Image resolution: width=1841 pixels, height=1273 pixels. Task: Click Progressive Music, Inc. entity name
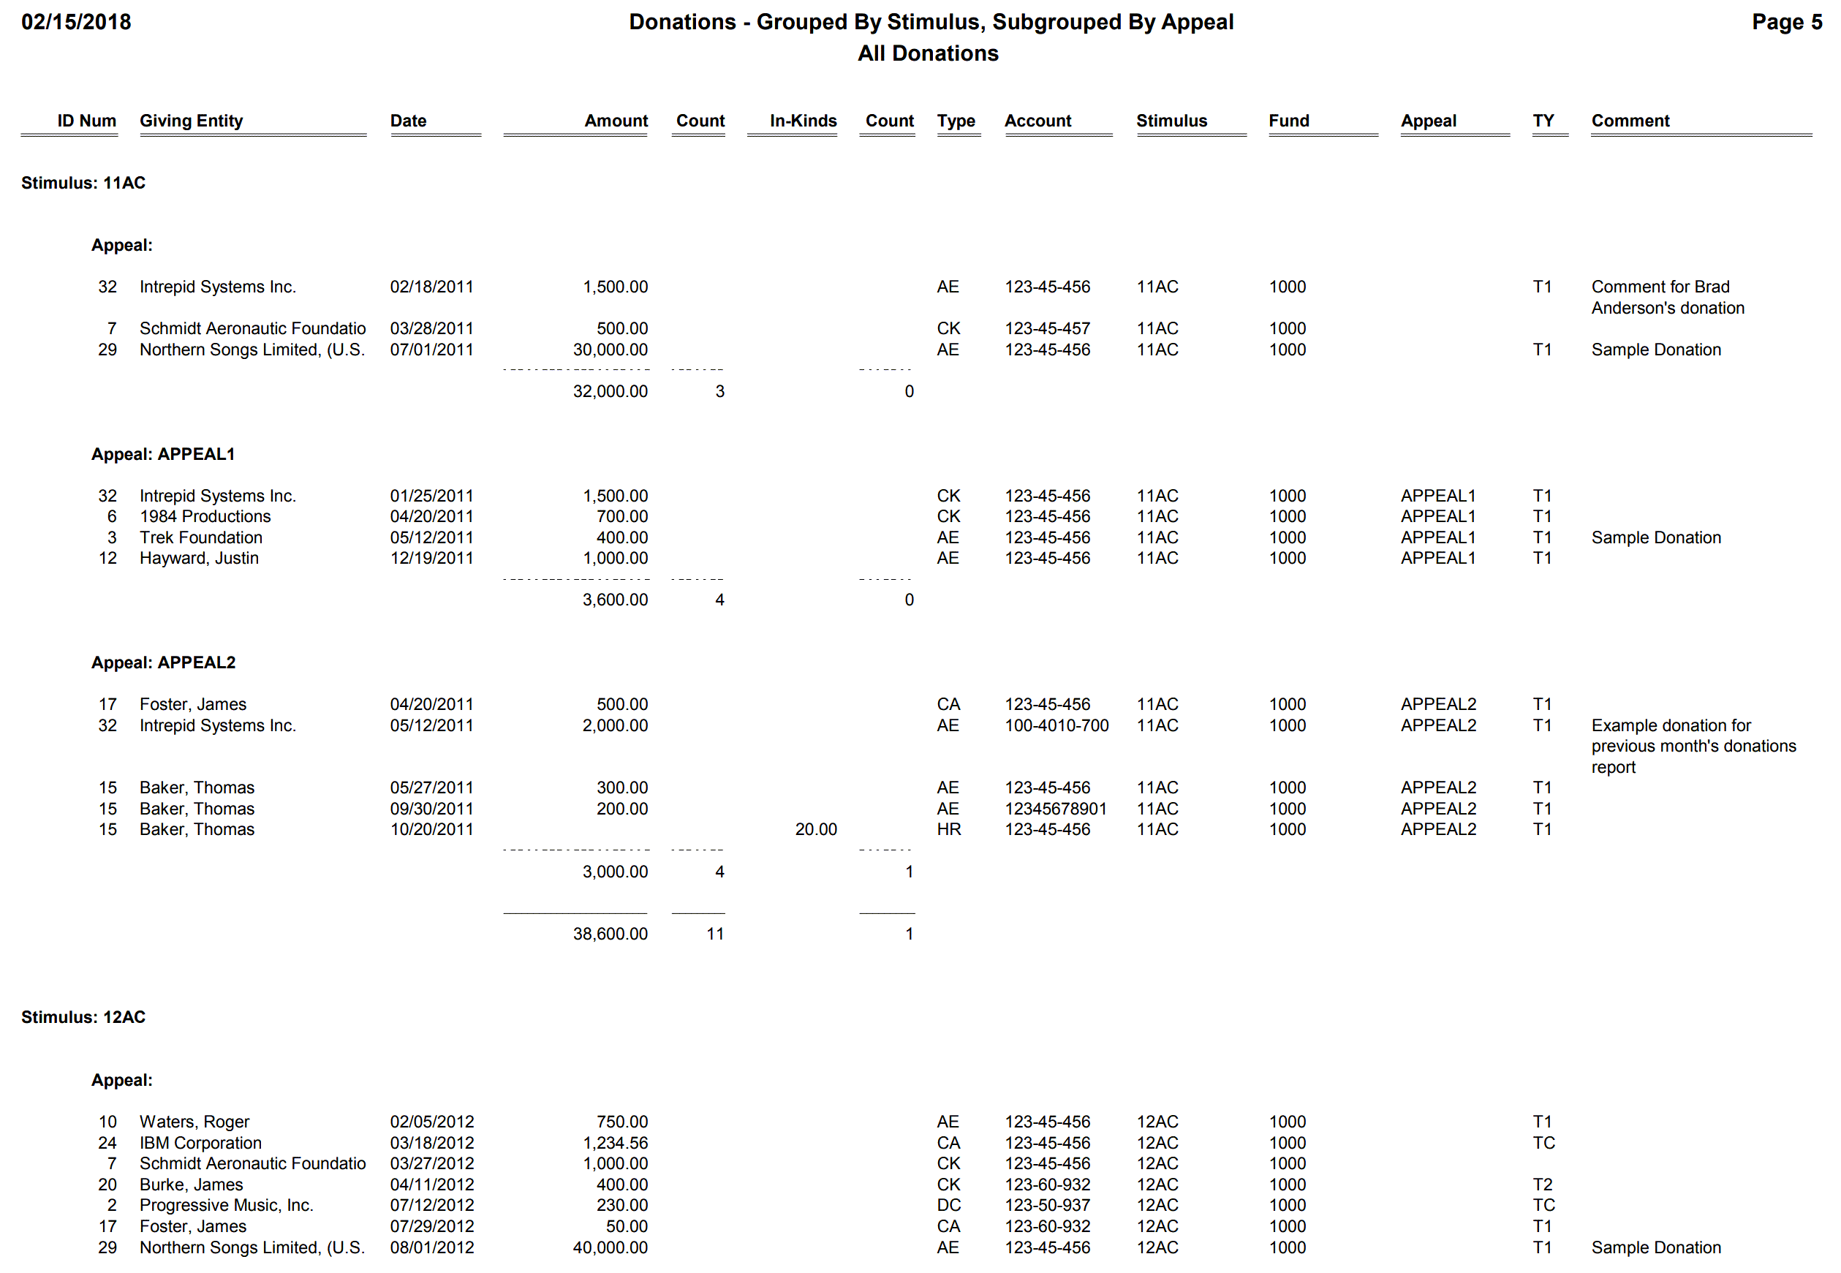click(227, 1204)
